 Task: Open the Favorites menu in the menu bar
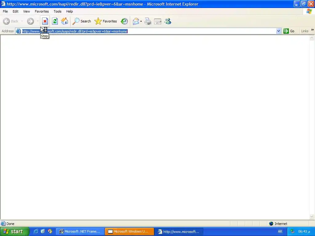click(42, 11)
